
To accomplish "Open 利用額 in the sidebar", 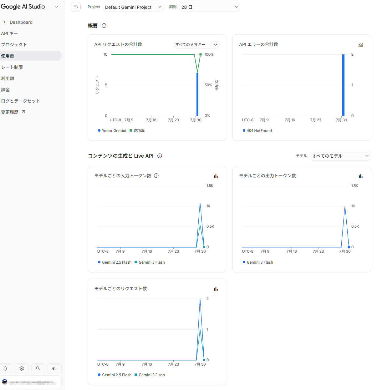I will point(8,79).
